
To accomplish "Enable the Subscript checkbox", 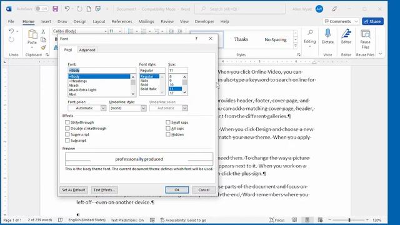I will [67, 140].
